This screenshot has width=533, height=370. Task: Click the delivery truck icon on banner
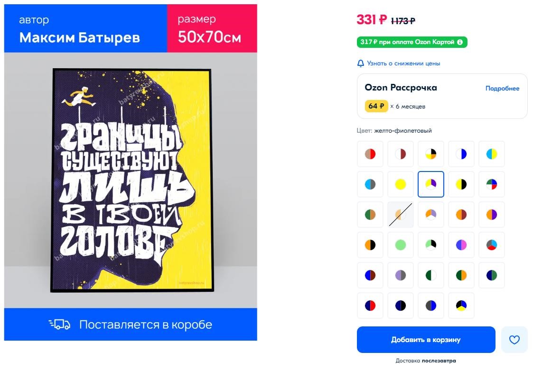pos(59,325)
